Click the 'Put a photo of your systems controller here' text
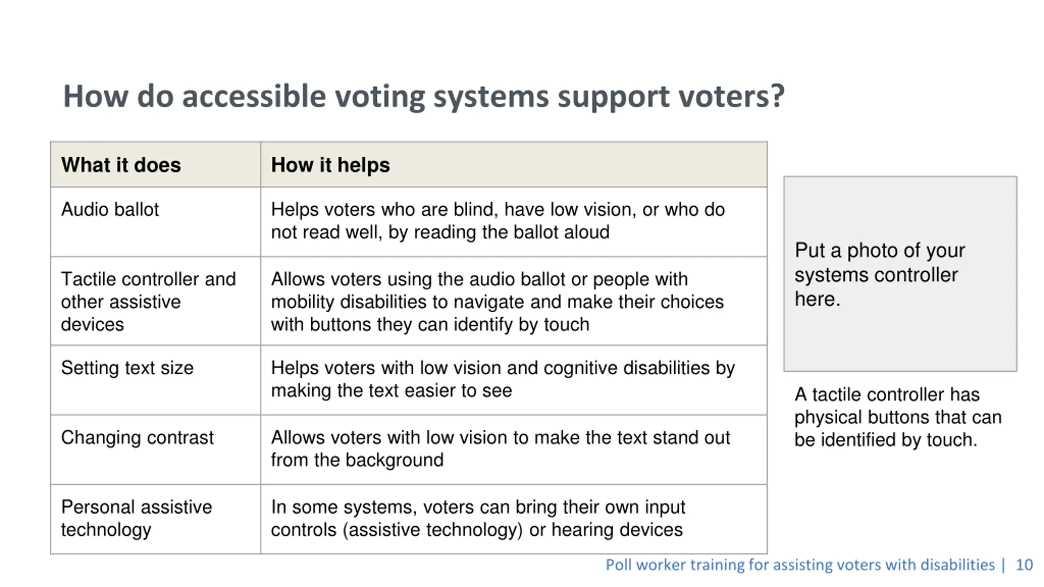Image resolution: width=1044 pixels, height=587 pixels. pos(880,275)
